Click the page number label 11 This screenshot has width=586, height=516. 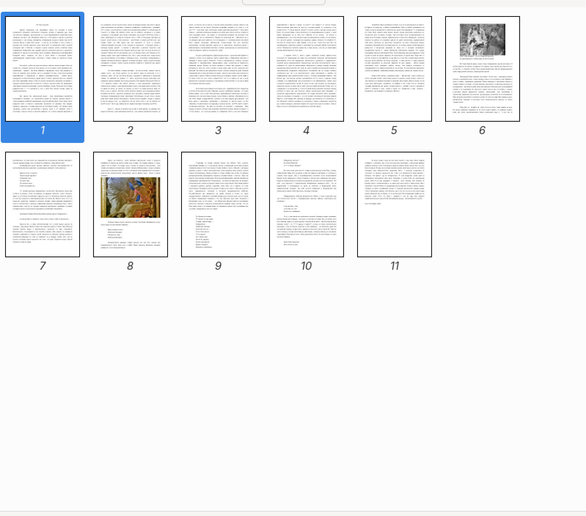[x=395, y=266]
